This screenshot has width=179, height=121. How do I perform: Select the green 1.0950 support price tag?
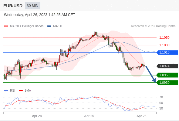167,75
